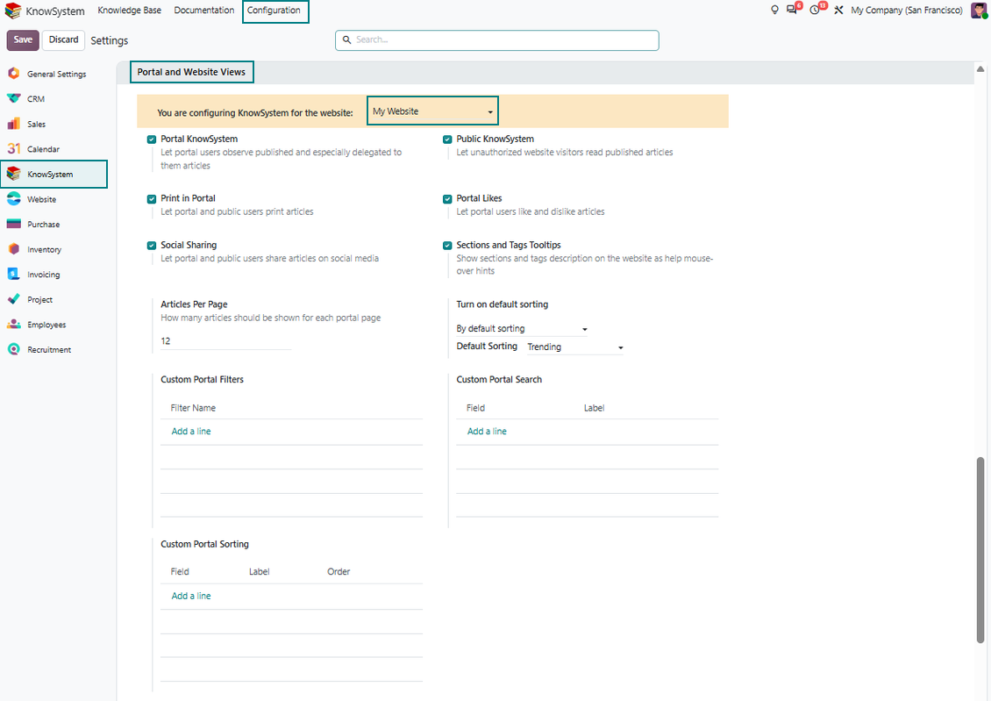The image size is (991, 701).
Task: Click the Recruitment sidebar icon
Action: 14,349
